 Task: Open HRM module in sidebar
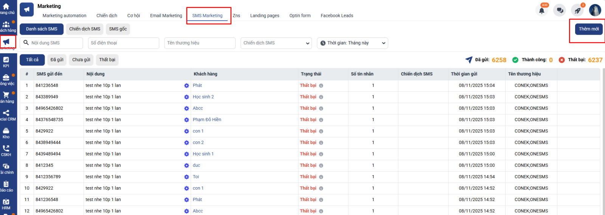[6, 204]
